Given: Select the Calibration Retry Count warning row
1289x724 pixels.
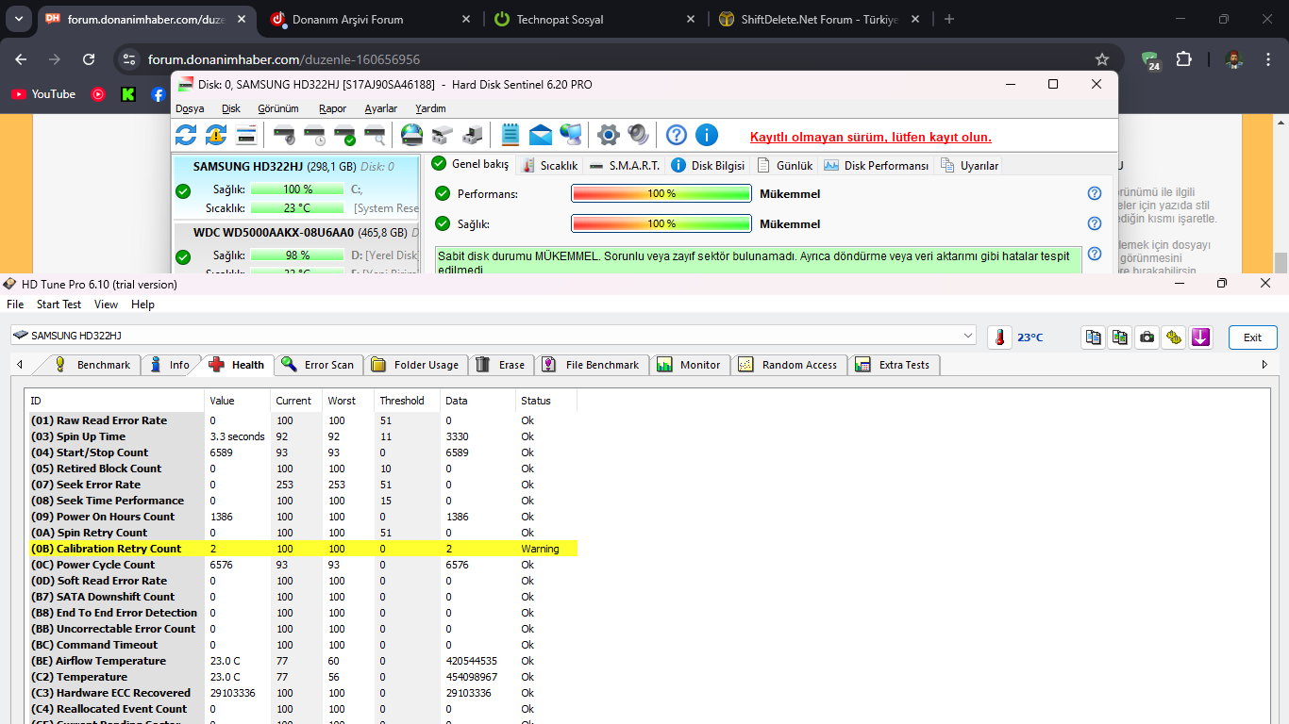Looking at the screenshot, I should 302,549.
